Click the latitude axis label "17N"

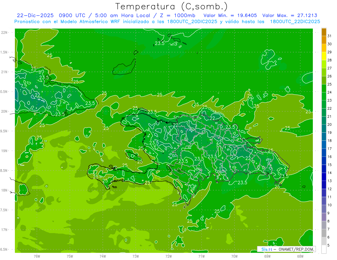click(x=4, y=230)
